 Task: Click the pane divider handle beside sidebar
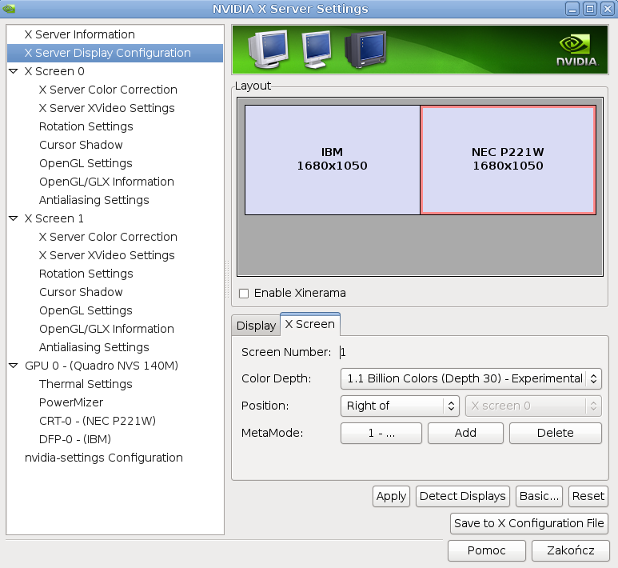(x=227, y=279)
